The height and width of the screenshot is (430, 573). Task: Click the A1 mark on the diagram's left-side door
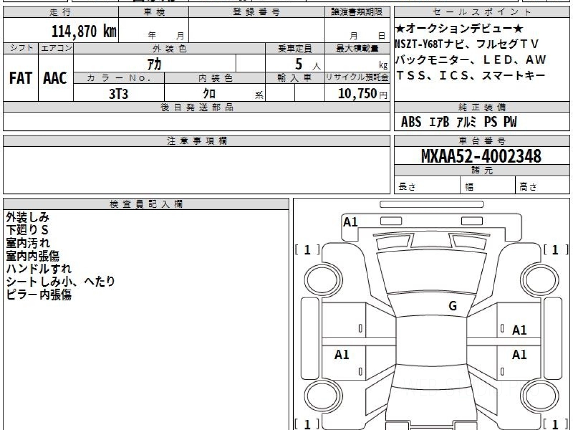[x=342, y=355]
